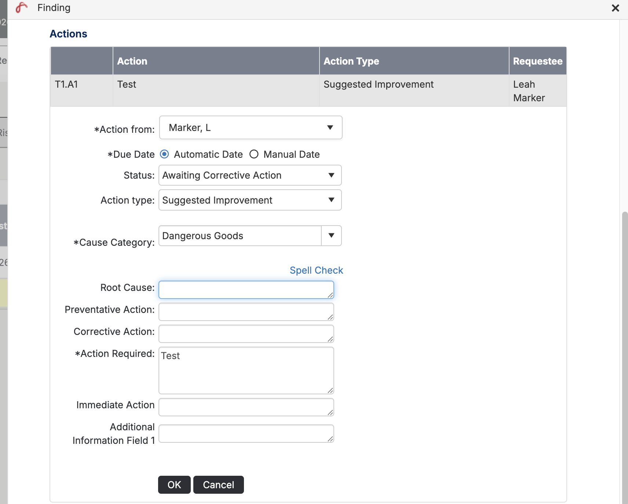Focus Additional Information Field 1 box
628x504 pixels.
click(x=246, y=434)
